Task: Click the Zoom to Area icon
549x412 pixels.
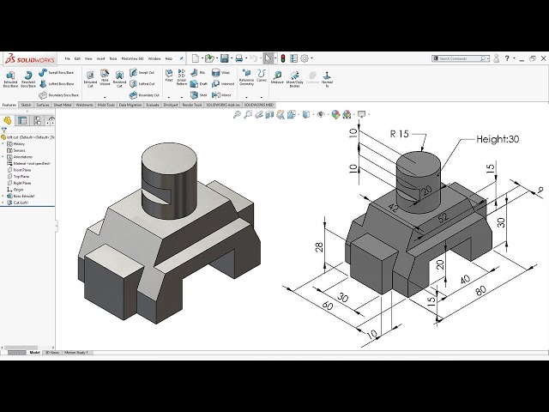Action: coord(248,114)
